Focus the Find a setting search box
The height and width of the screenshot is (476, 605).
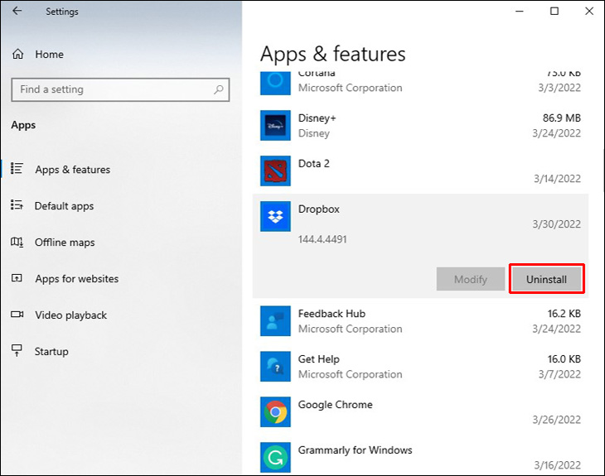click(x=112, y=89)
